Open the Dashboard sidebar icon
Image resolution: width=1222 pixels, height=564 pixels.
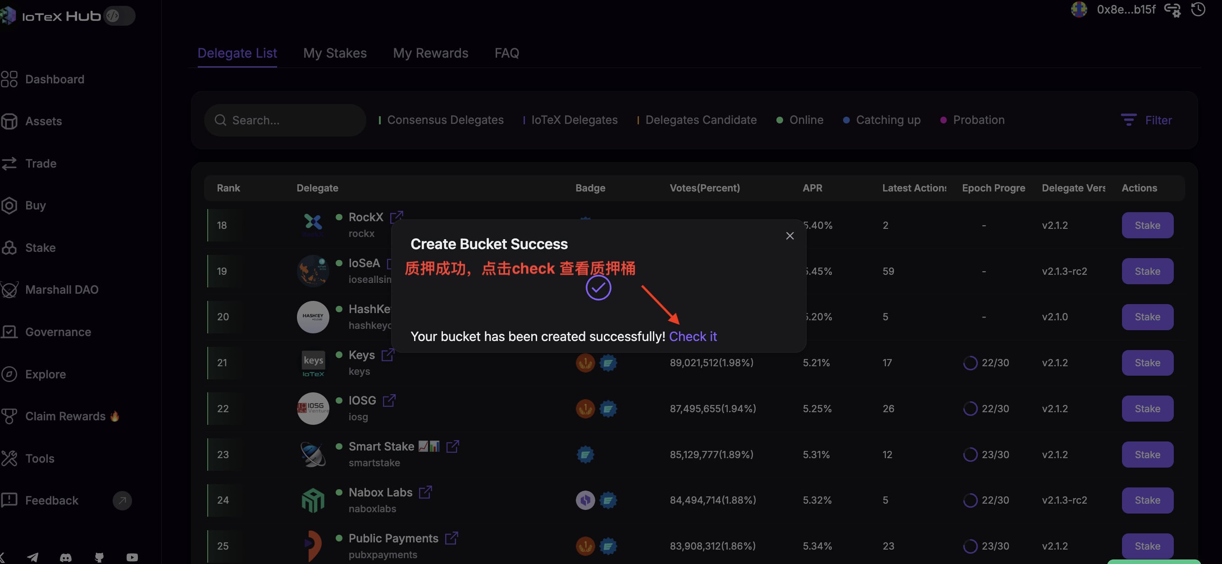pyautogui.click(x=9, y=79)
